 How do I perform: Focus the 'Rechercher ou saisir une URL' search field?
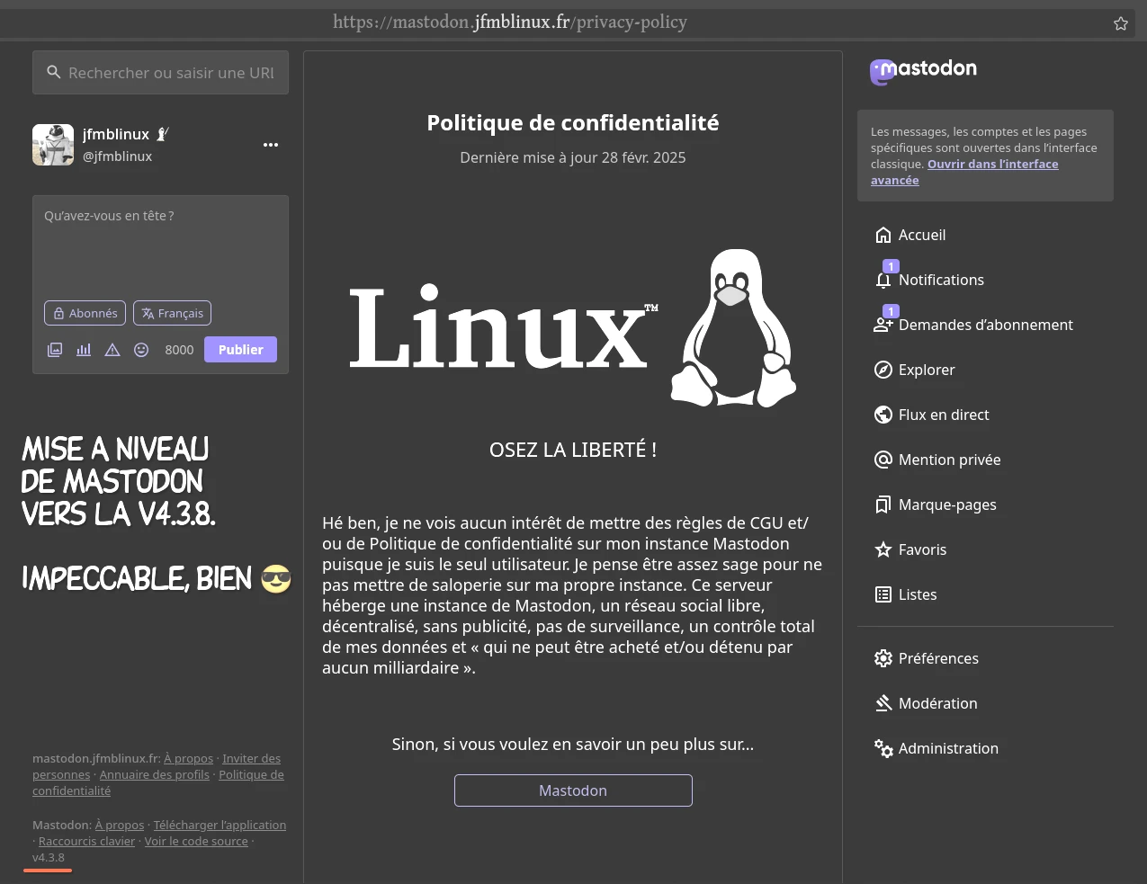point(160,73)
